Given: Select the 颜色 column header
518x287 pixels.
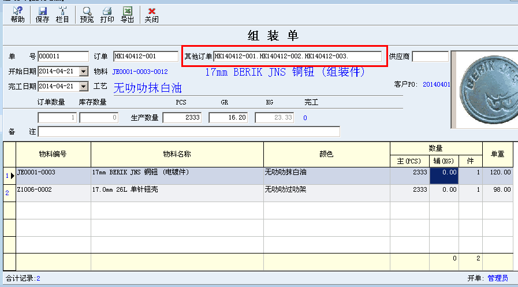Looking at the screenshot, I should pyautogui.click(x=327, y=154).
